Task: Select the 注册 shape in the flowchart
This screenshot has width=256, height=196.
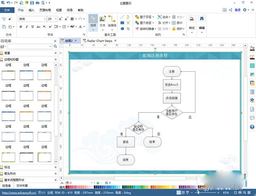Action: [x=172, y=72]
